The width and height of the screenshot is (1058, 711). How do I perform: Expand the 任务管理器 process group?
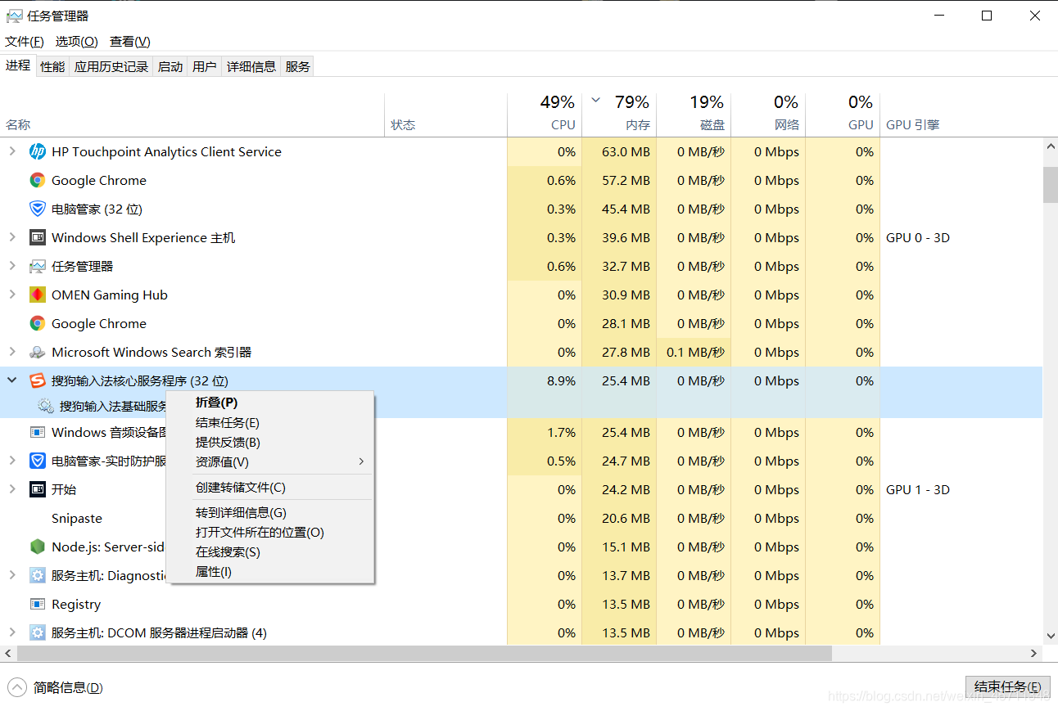11,266
